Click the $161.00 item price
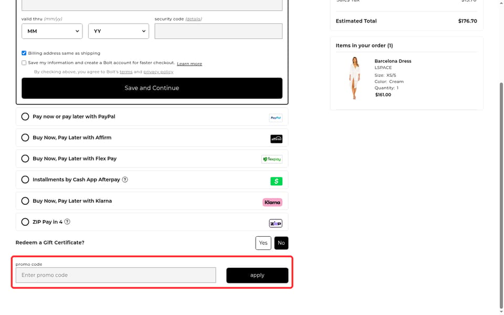Screen dimensions: 504x315 tap(383, 95)
